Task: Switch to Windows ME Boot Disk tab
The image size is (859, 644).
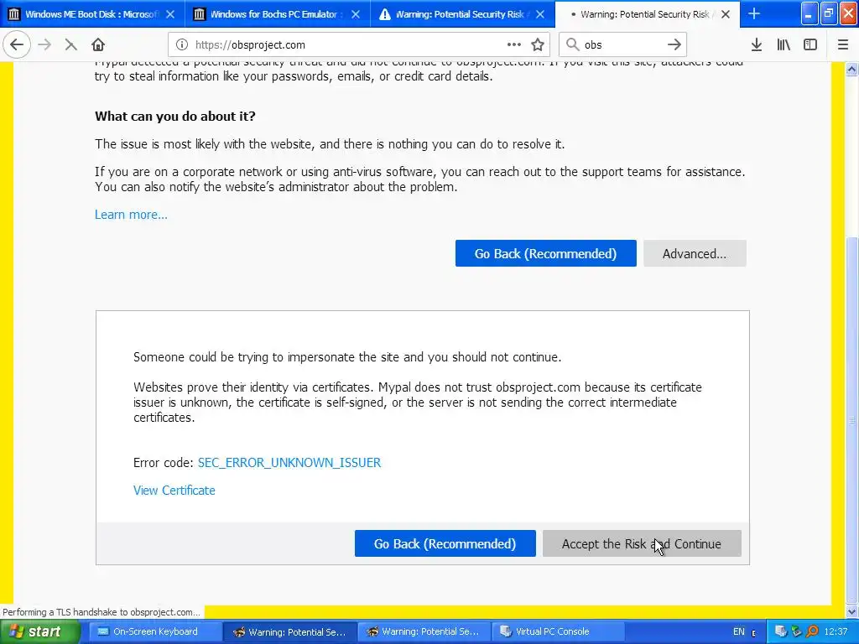Action: click(92, 14)
